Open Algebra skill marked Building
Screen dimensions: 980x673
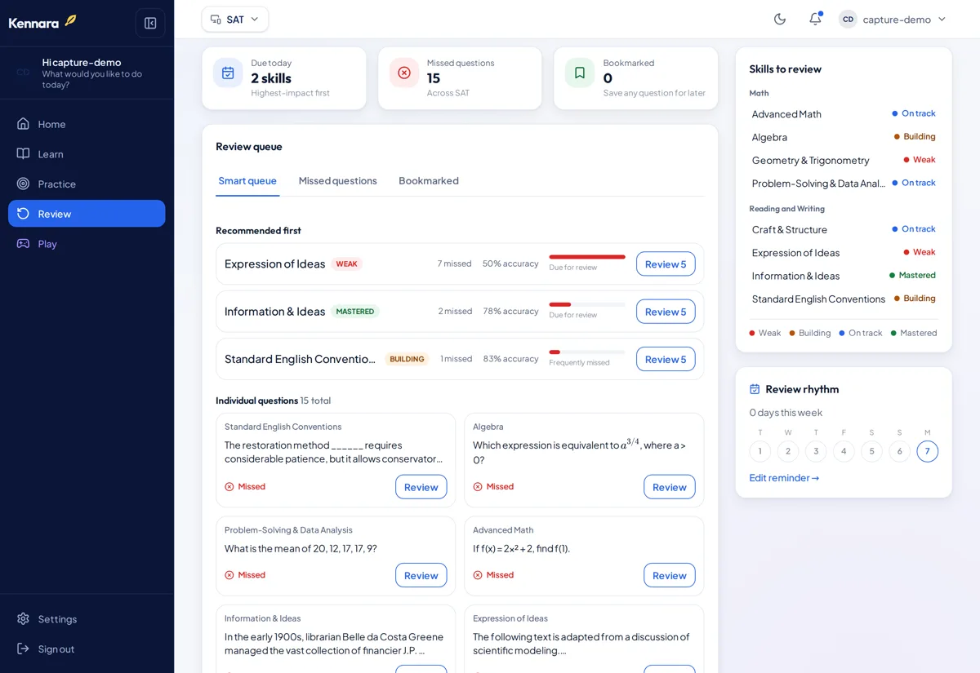point(844,137)
